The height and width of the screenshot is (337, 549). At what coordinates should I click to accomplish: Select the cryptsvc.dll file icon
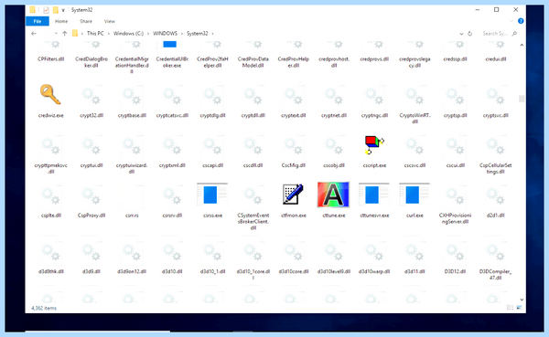[x=495, y=96]
